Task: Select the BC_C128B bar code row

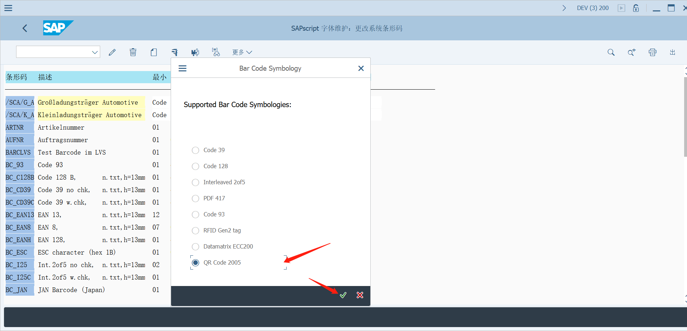Action: (20, 177)
